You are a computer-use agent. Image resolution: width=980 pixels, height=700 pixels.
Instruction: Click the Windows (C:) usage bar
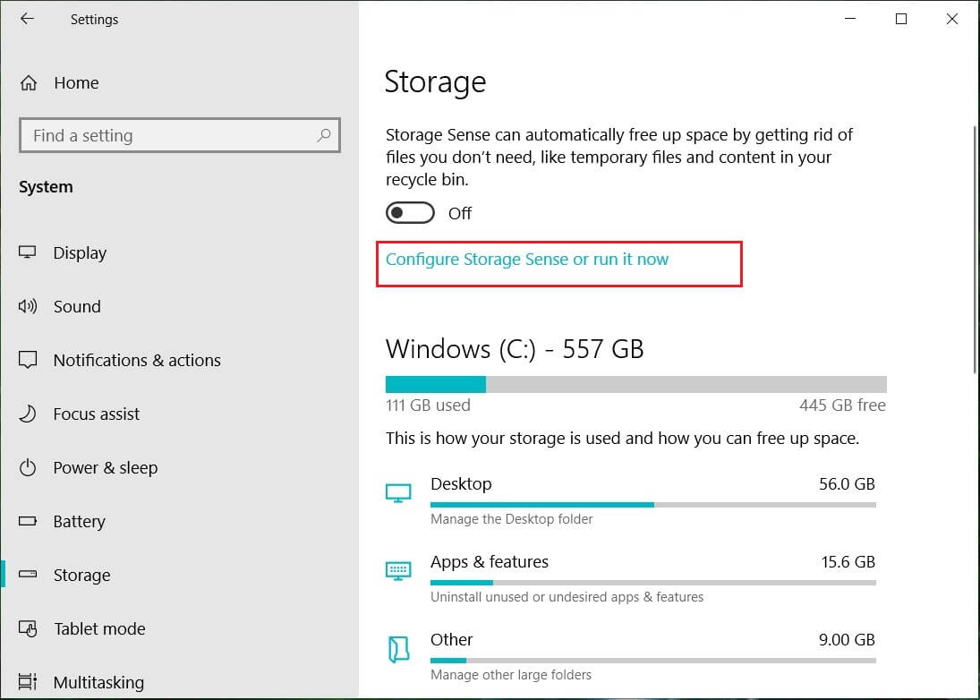coord(635,384)
